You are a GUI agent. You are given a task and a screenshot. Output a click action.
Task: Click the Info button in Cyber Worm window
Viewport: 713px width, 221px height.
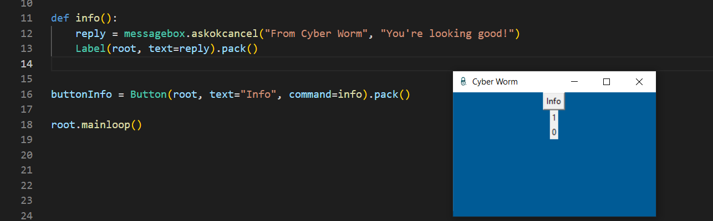[x=553, y=101]
